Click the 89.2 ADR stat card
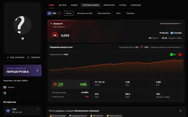The height and width of the screenshot is (117, 188). [138, 96]
